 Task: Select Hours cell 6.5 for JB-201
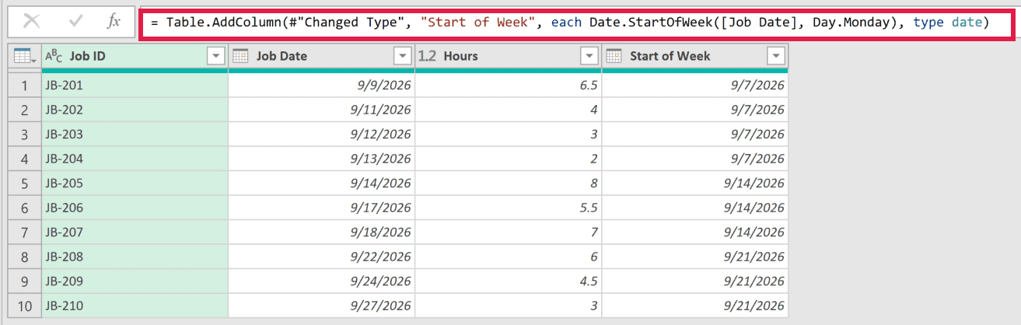(x=509, y=86)
